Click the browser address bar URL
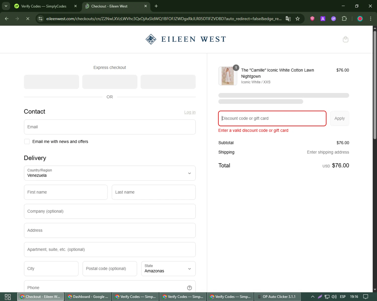This screenshot has height=301, width=377. point(164,19)
